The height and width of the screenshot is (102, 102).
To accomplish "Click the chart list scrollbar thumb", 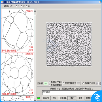I will [35, 13].
